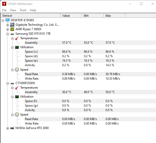Expand the AMD Ryzen 7 3800X node
Image resolution: width=156 pixels, height=143 pixels.
(7, 29)
